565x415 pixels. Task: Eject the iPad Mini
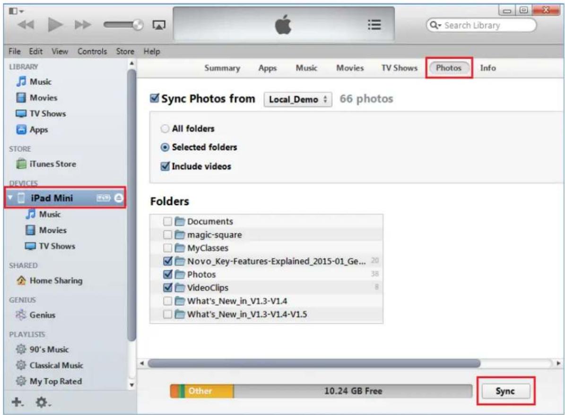(x=119, y=198)
